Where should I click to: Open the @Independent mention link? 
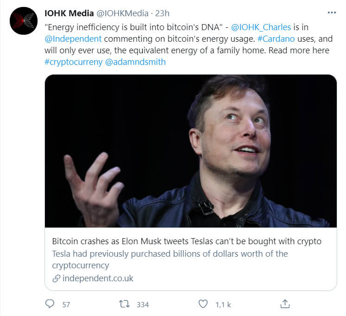(x=73, y=38)
